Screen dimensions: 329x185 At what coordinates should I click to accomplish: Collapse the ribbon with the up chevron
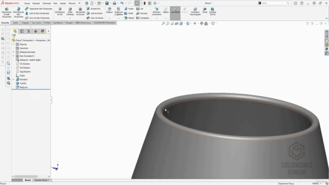coord(326,18)
